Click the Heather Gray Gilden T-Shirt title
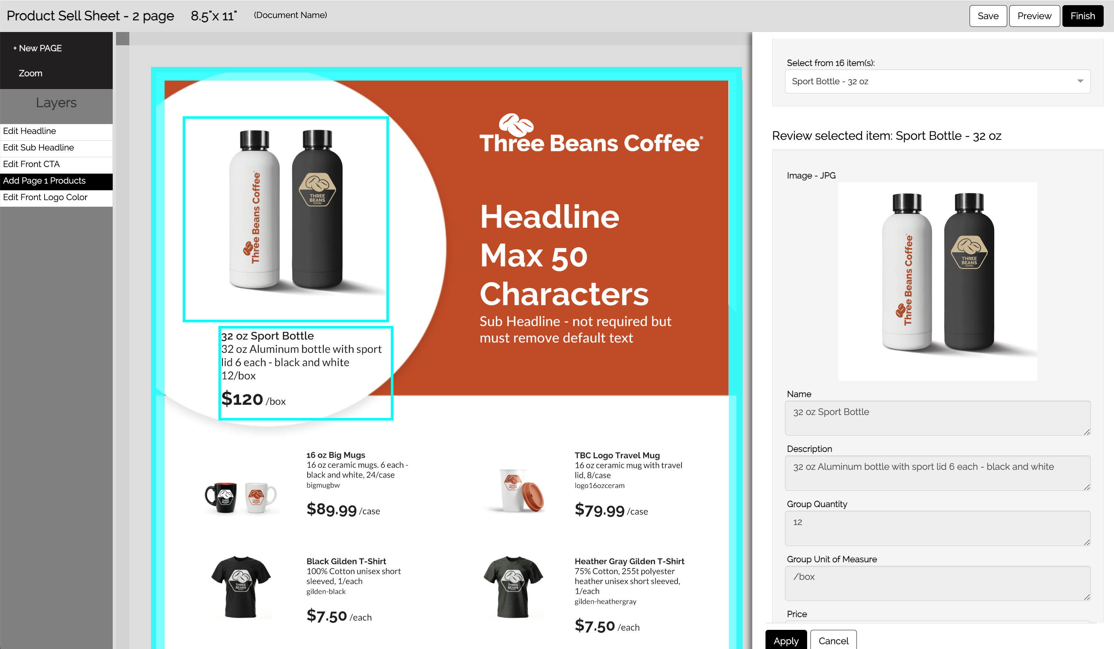The width and height of the screenshot is (1114, 649). click(629, 561)
